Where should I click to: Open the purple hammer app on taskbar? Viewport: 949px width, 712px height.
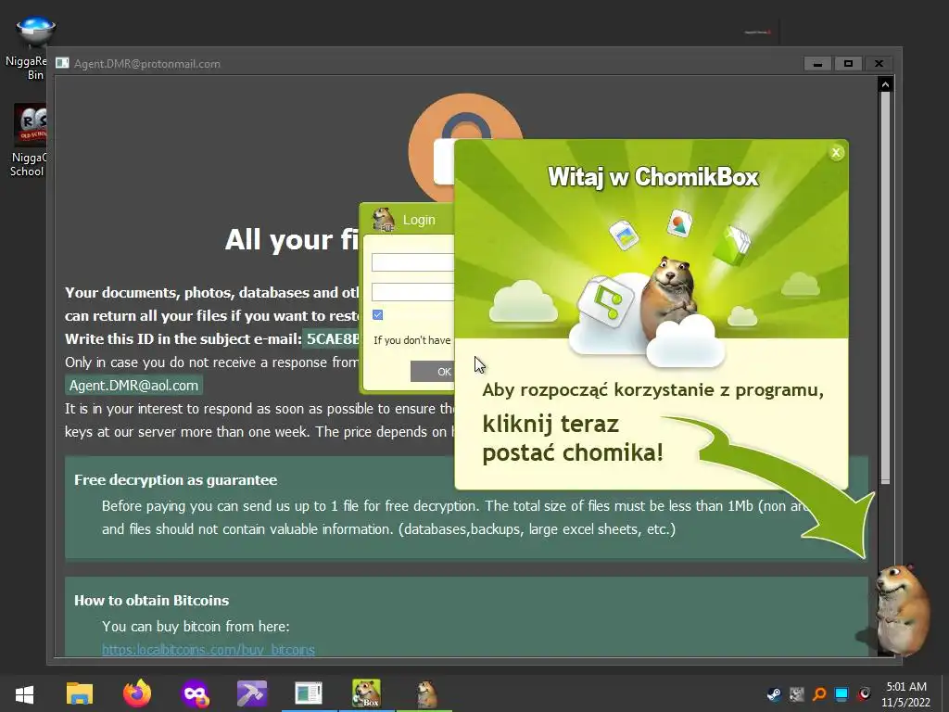252,693
